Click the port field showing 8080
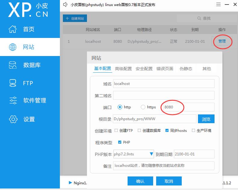This screenshot has height=190, width=238. pyautogui.click(x=188, y=107)
